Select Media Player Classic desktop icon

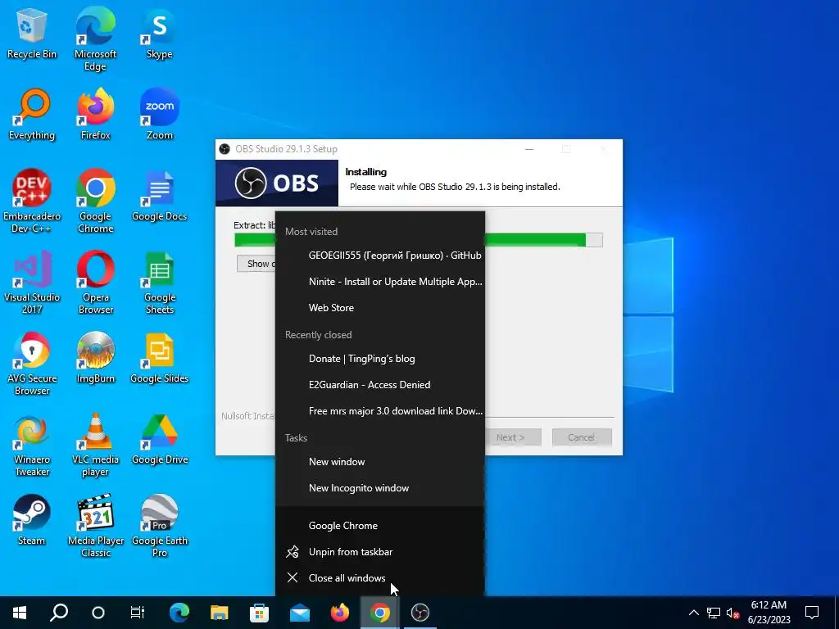tap(95, 526)
